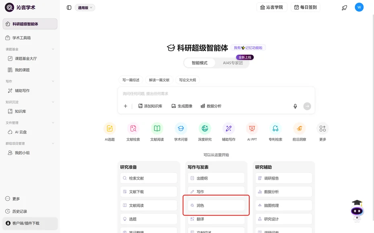
Task: Click the 沁言学术 logo icon
Action: tap(9, 7)
